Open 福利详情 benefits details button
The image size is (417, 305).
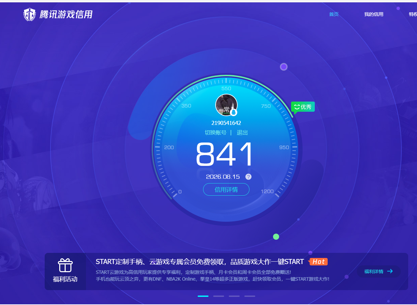pyautogui.click(x=378, y=271)
